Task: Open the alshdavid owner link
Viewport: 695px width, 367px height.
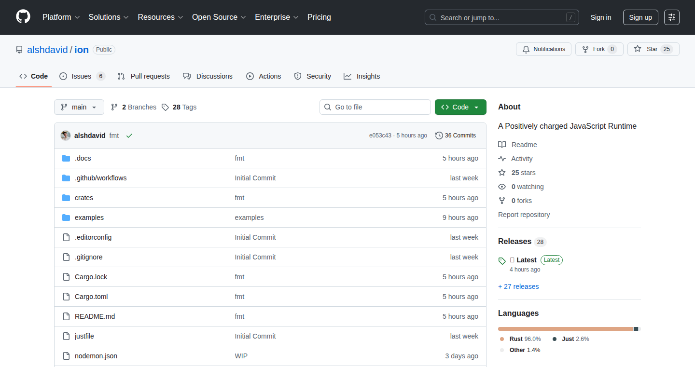Action: point(47,50)
